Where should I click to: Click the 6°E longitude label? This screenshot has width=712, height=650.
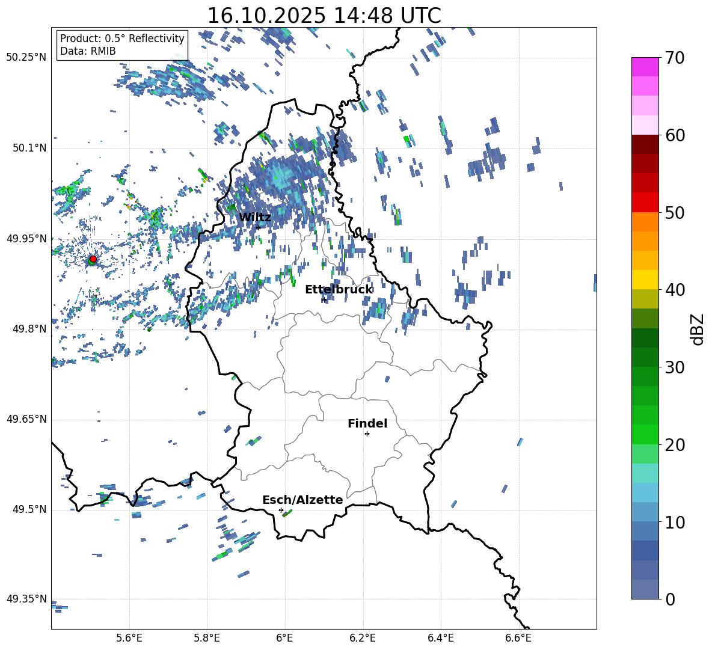pos(284,638)
